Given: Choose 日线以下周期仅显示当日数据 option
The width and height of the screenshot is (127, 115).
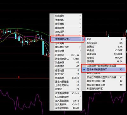Looking at the screenshot, I should [104, 77].
